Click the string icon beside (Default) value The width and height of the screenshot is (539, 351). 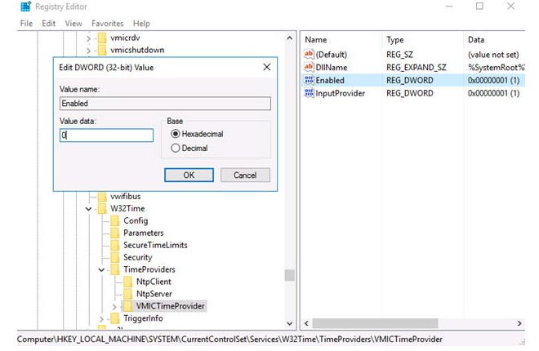[309, 54]
